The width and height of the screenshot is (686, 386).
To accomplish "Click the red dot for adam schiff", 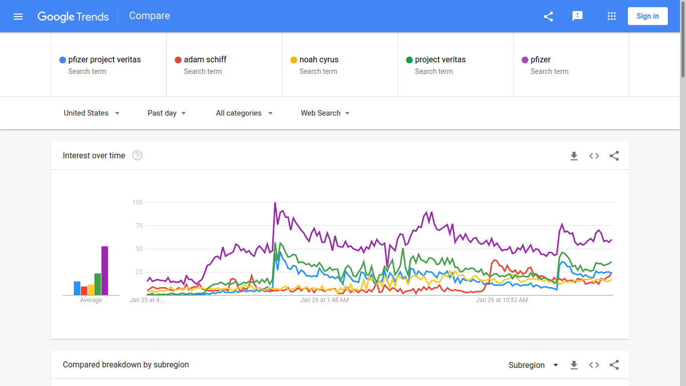I will tap(178, 60).
